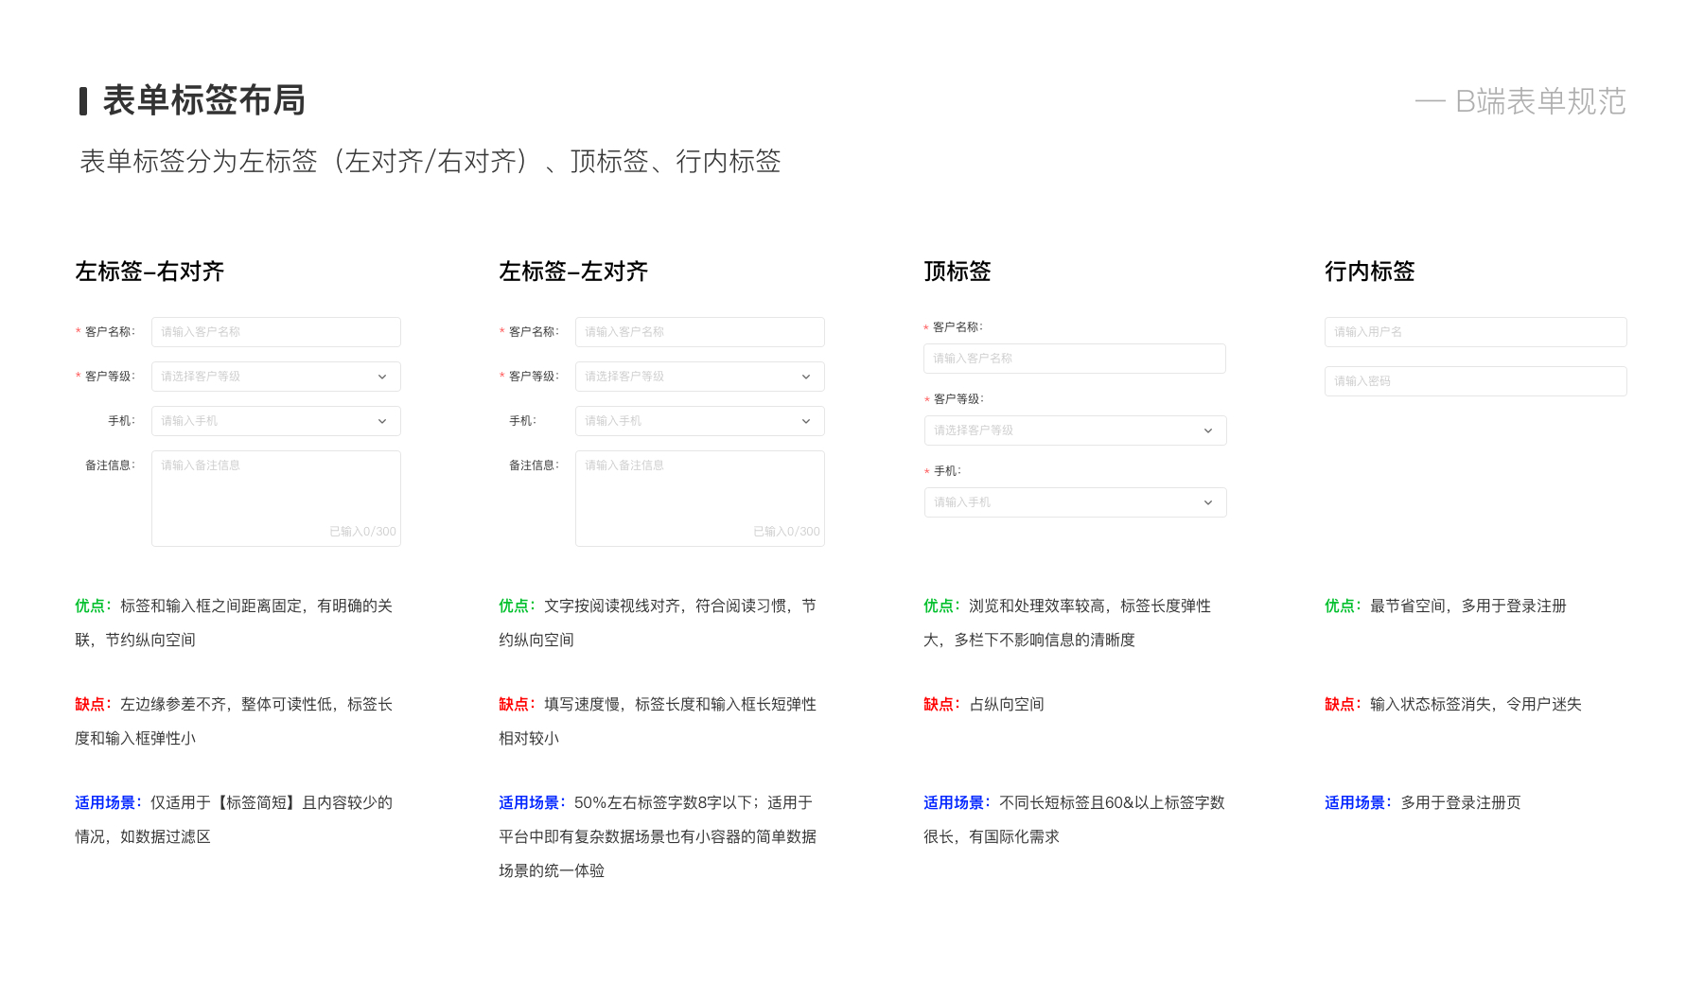Click 备注信息 textarea under 左标签-左对齐
The image size is (1704, 1001).
click(x=700, y=499)
